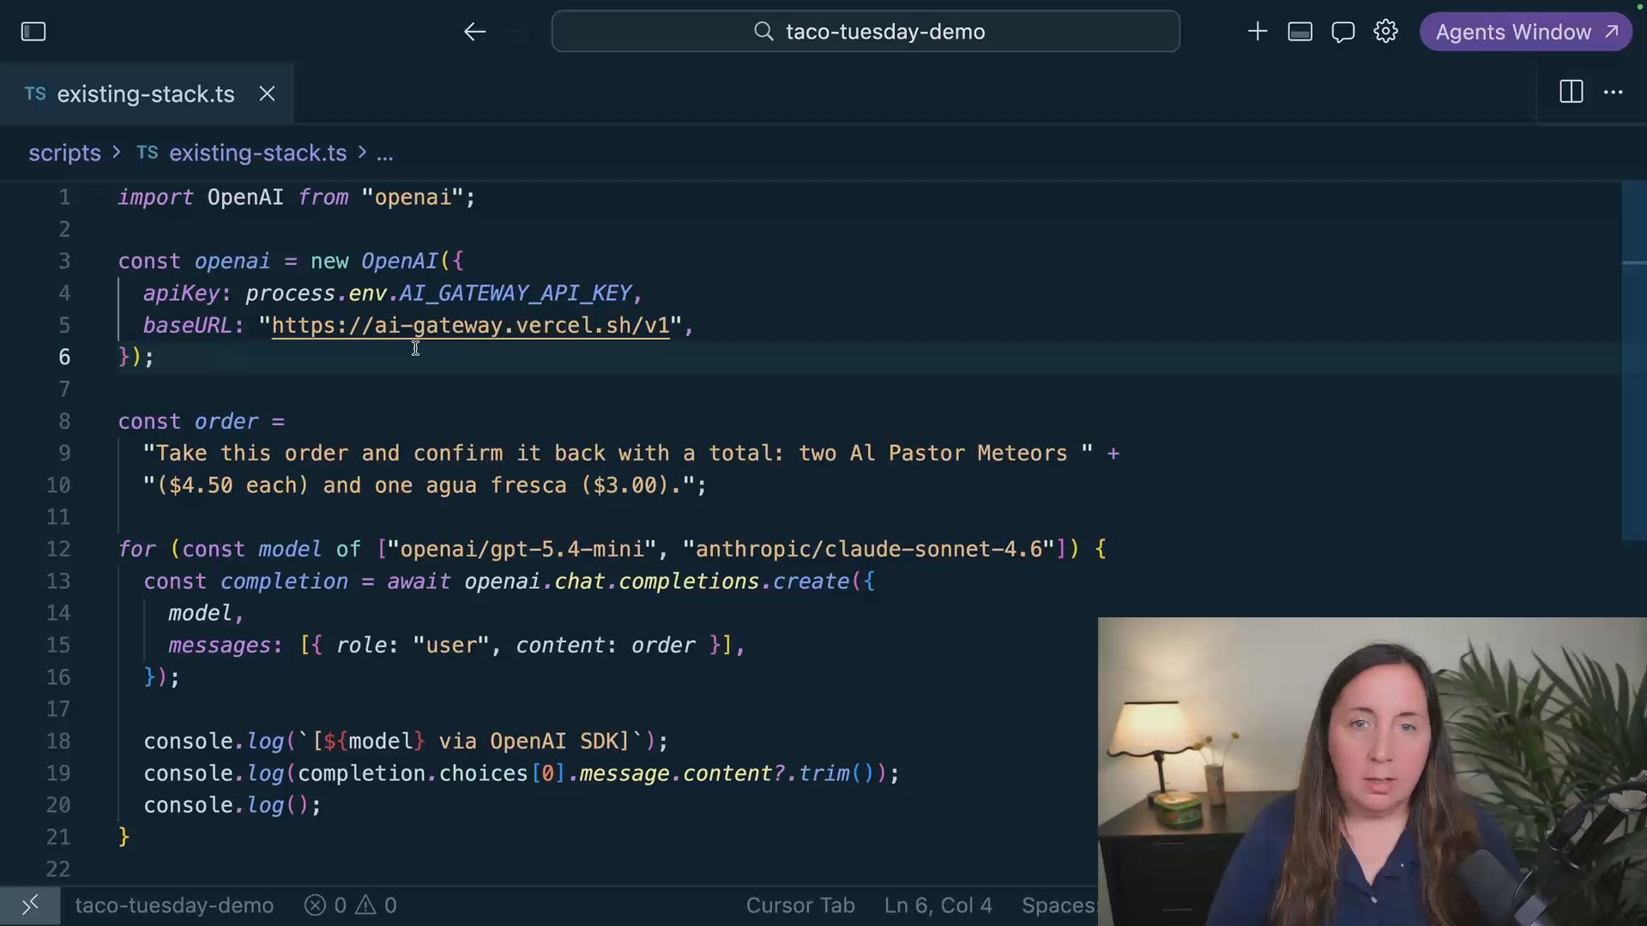Click line number 12 in gutter
The width and height of the screenshot is (1647, 926).
point(58,549)
